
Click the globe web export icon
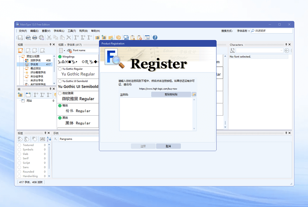[x=41, y=38]
